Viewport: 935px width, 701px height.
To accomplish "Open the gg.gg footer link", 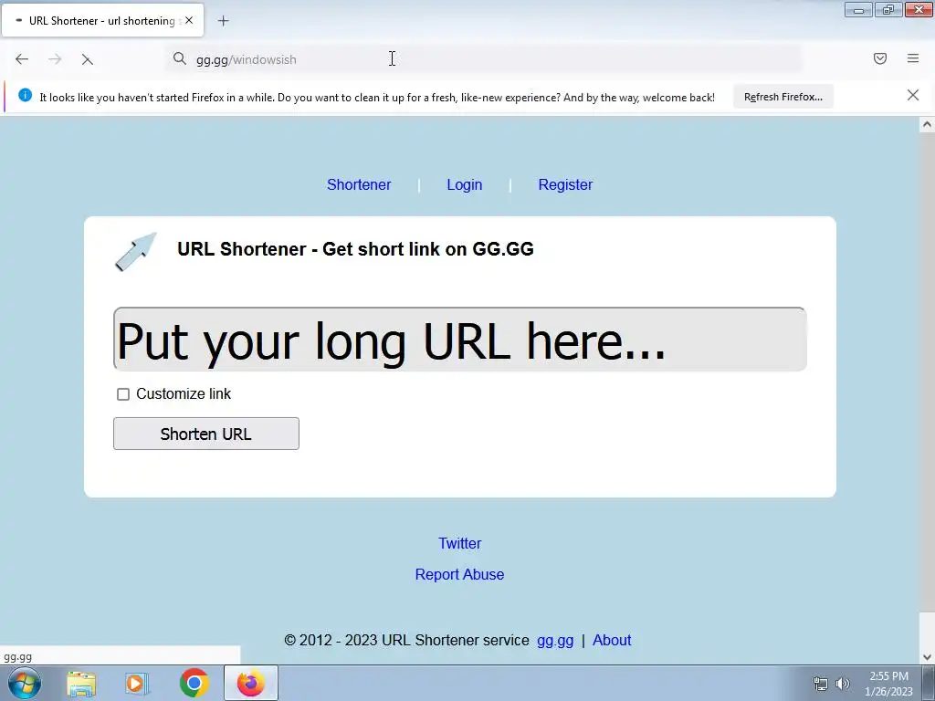I will [555, 641].
